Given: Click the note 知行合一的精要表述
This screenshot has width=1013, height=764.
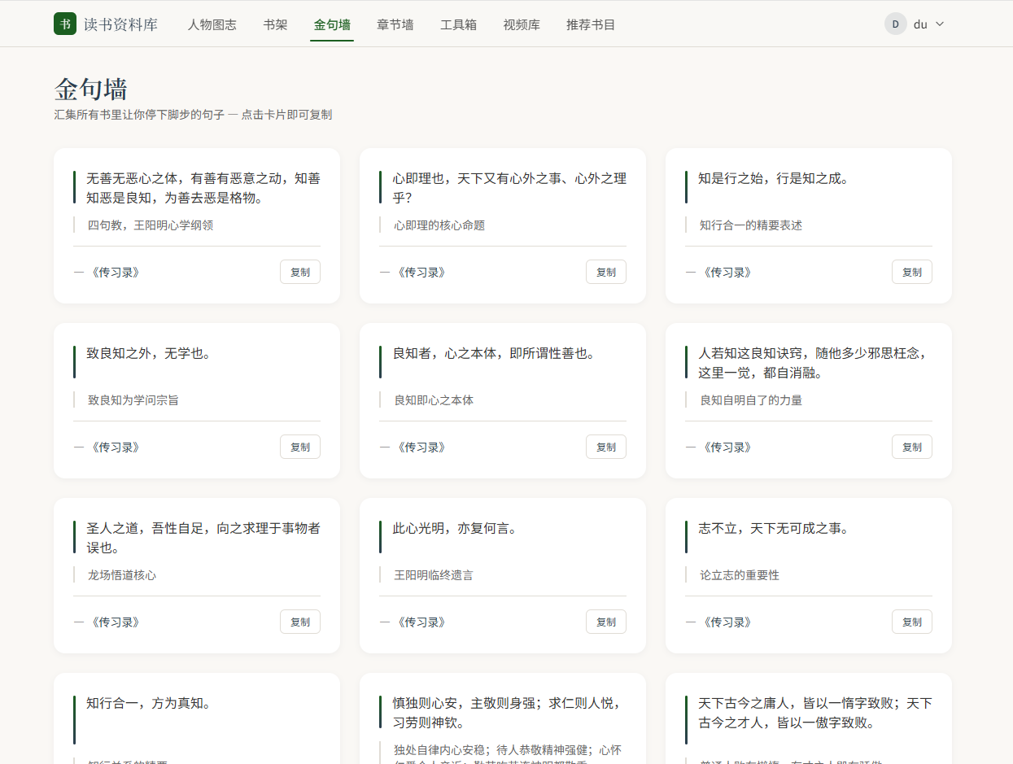Looking at the screenshot, I should click(x=751, y=225).
